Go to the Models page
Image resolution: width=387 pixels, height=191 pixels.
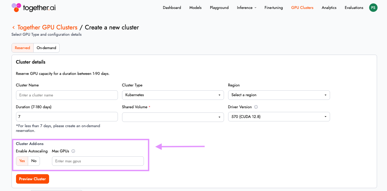[x=195, y=8]
